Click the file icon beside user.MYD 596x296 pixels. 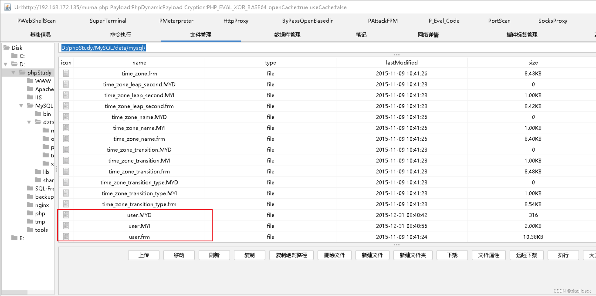pos(66,215)
